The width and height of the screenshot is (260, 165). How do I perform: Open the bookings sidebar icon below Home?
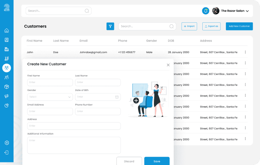7,40
